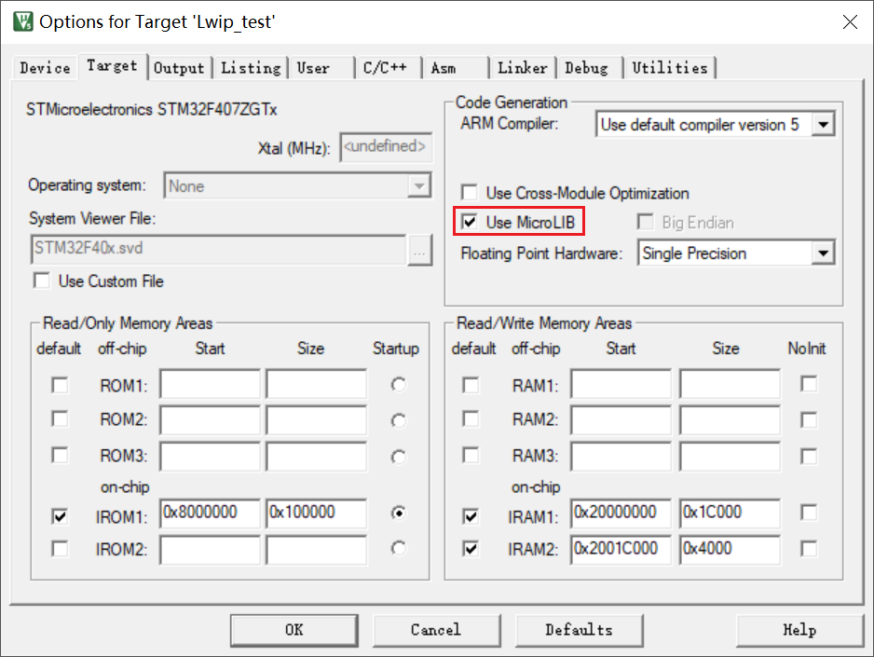Check the RAM1 default checkbox
Viewport: 874px width, 657px height.
471,385
